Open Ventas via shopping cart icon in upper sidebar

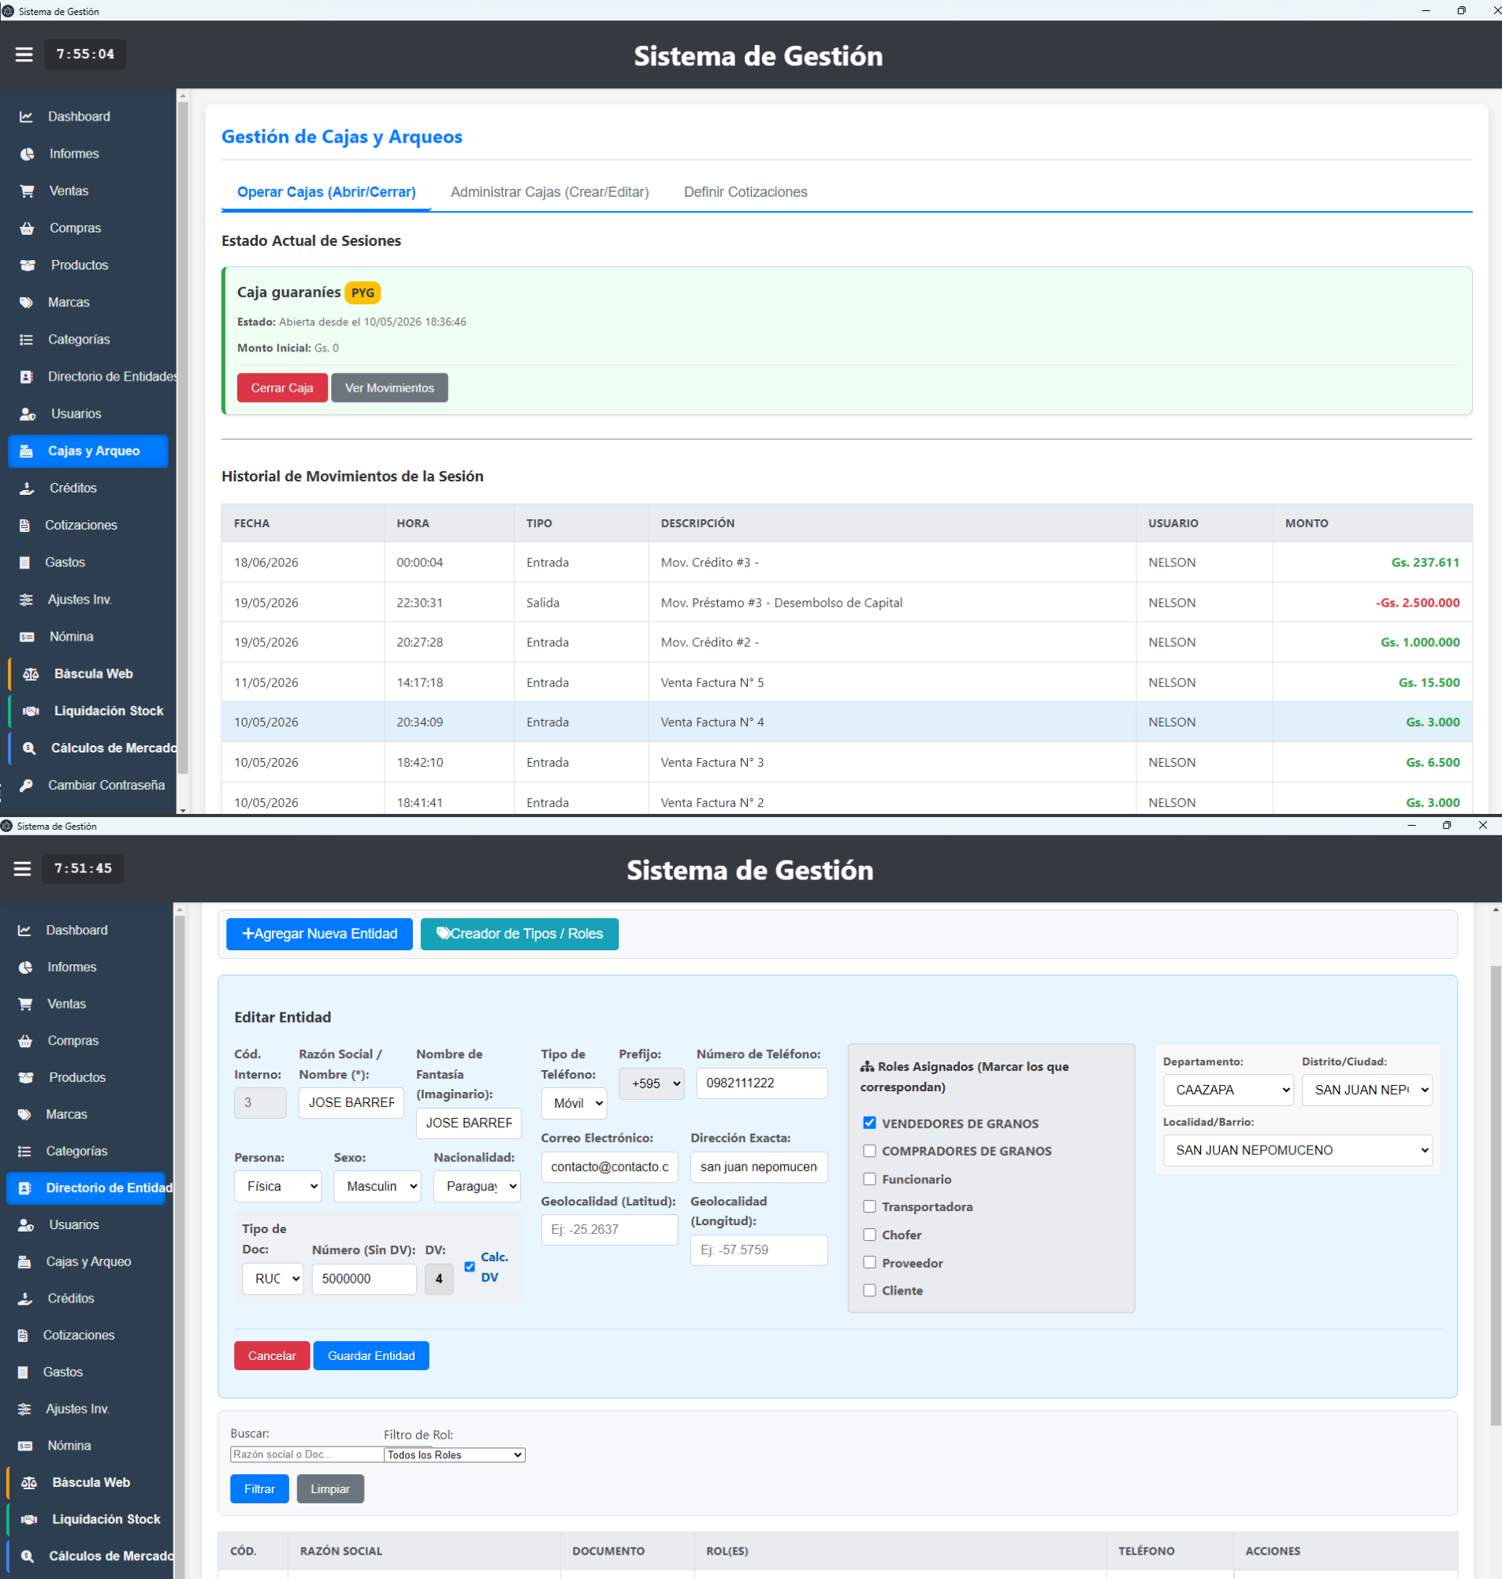pos(28,191)
